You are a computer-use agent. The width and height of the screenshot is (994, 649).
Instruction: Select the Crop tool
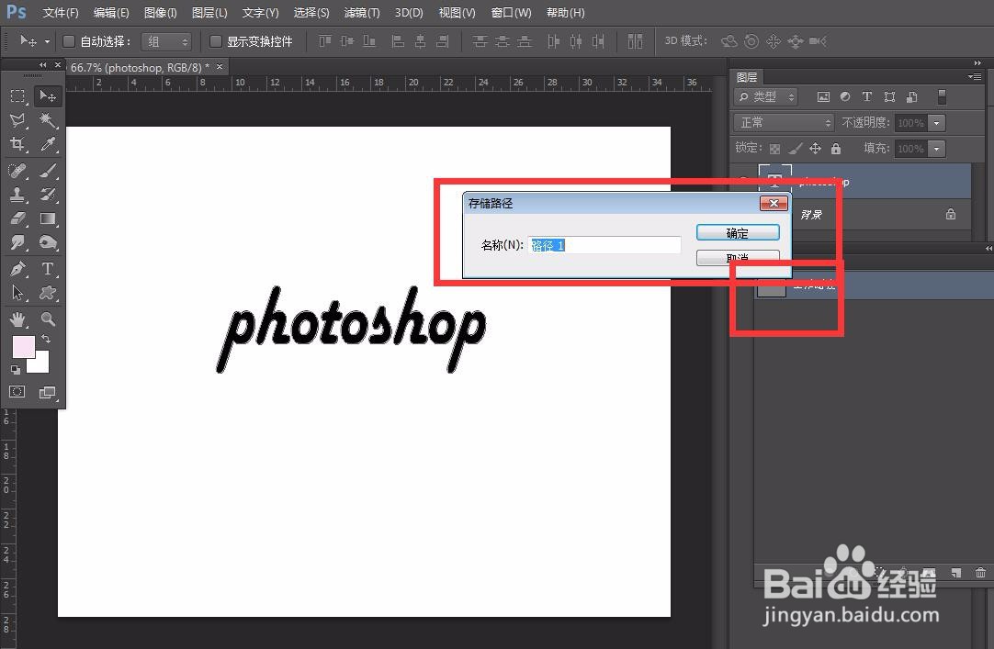[17, 144]
